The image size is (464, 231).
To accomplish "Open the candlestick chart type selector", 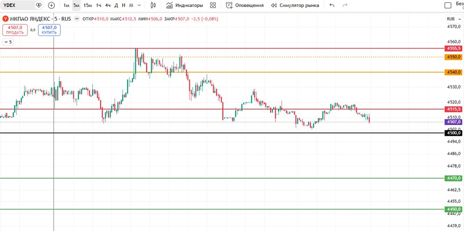I will 153,5.
